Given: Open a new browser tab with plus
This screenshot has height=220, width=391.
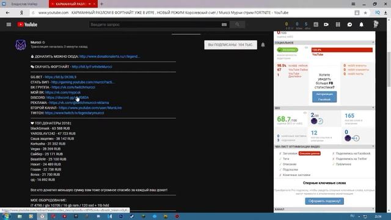Looking at the screenshot, I should [101, 4].
